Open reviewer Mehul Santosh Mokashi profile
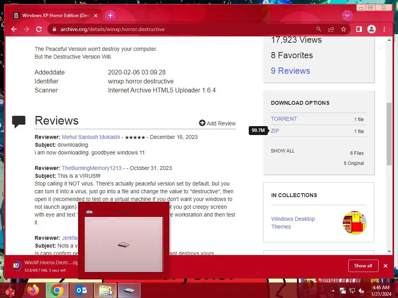Screen dimensions: 398x298 pos(91,137)
